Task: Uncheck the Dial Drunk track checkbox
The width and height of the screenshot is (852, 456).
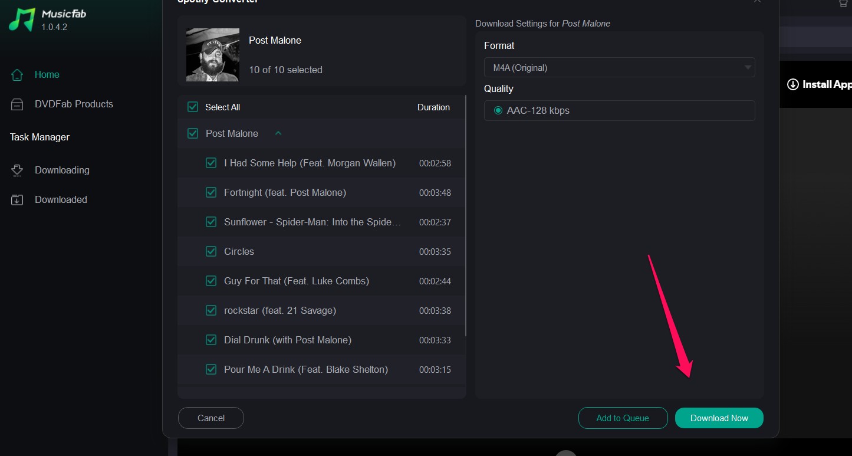Action: tap(211, 340)
